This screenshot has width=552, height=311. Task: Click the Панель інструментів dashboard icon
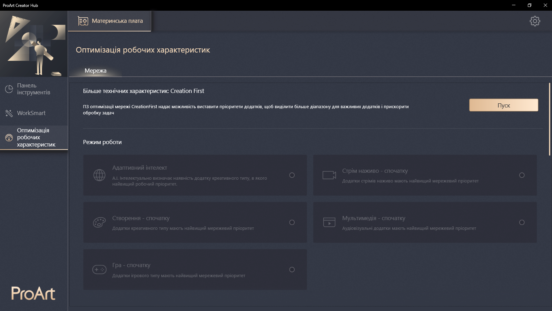9,89
